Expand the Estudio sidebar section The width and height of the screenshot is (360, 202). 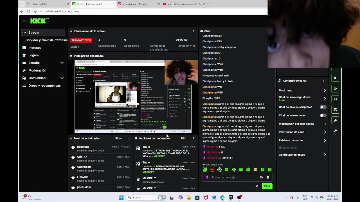[62, 63]
